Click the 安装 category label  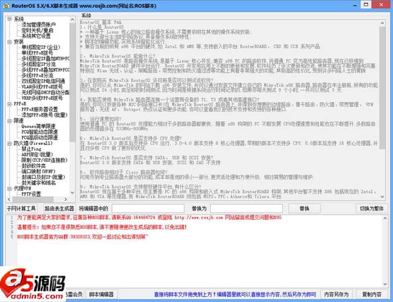coord(19,42)
